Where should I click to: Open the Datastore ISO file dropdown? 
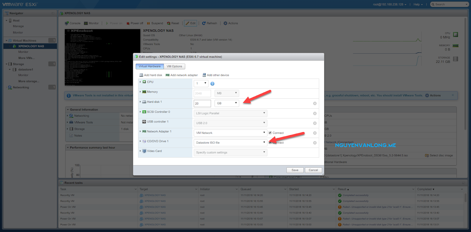click(x=230, y=143)
